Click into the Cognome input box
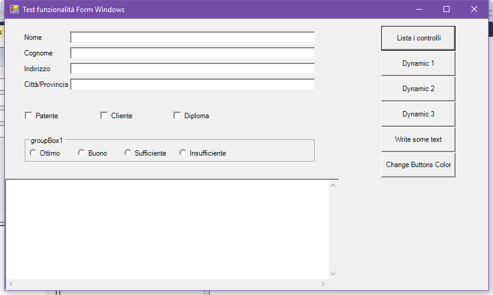This screenshot has height=295, width=493. 192,53
